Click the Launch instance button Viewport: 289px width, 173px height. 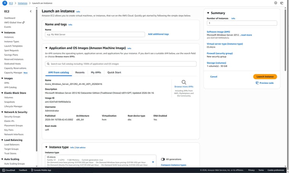265,77
